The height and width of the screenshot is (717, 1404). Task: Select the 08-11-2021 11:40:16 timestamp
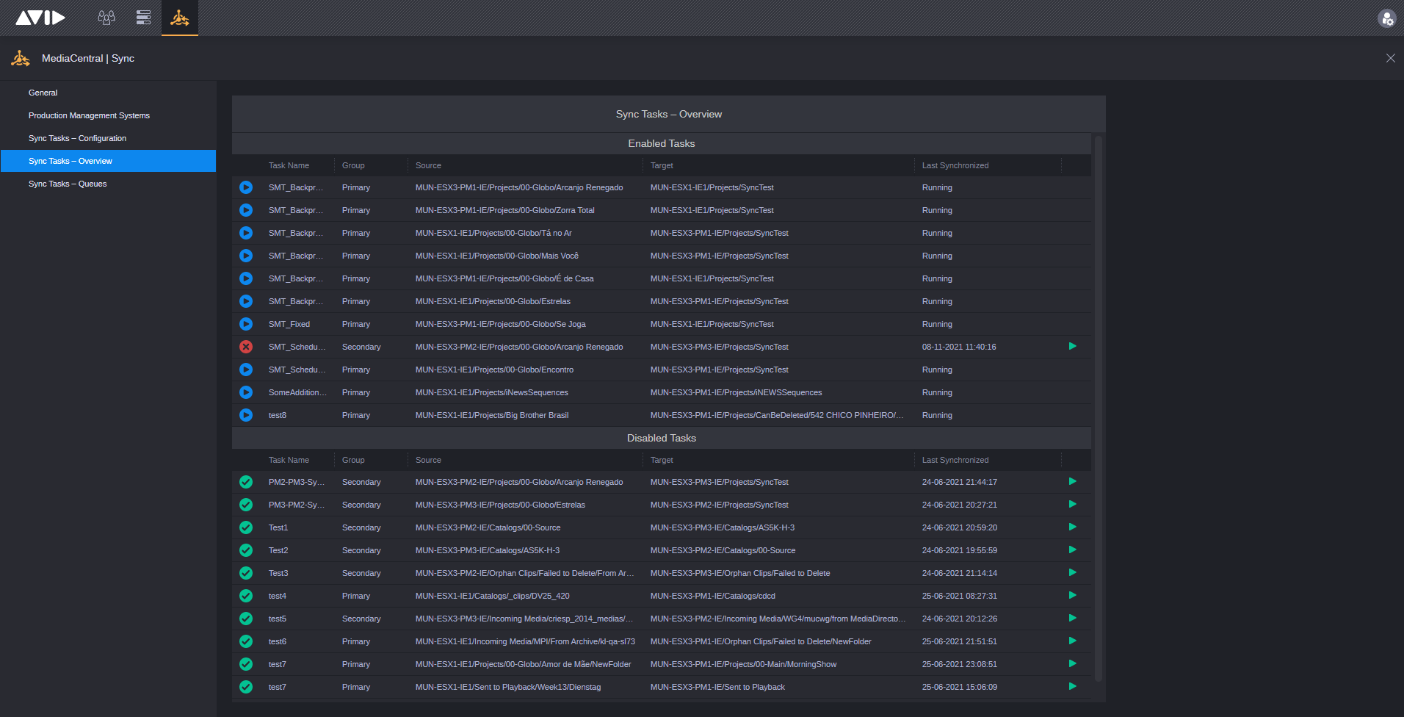[x=959, y=347]
